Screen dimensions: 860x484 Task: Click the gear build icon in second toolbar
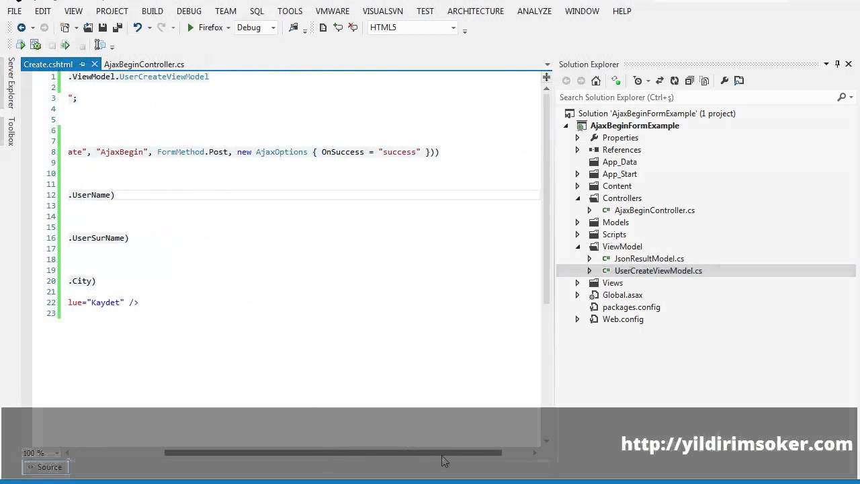click(36, 45)
